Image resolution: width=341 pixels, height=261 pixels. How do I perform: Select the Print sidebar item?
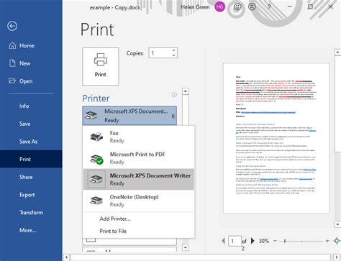31,159
